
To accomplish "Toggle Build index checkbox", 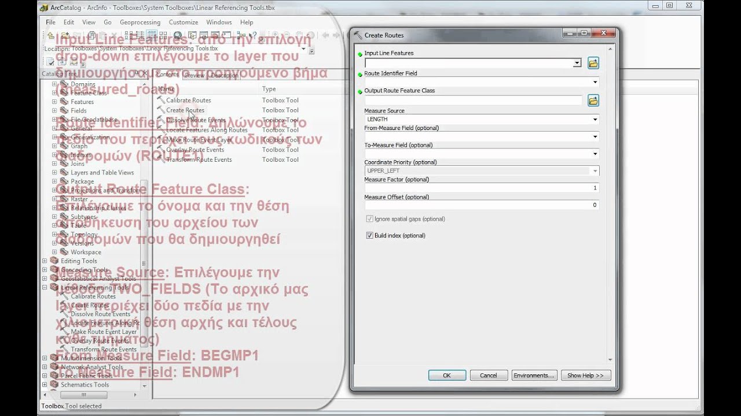I will [x=369, y=236].
